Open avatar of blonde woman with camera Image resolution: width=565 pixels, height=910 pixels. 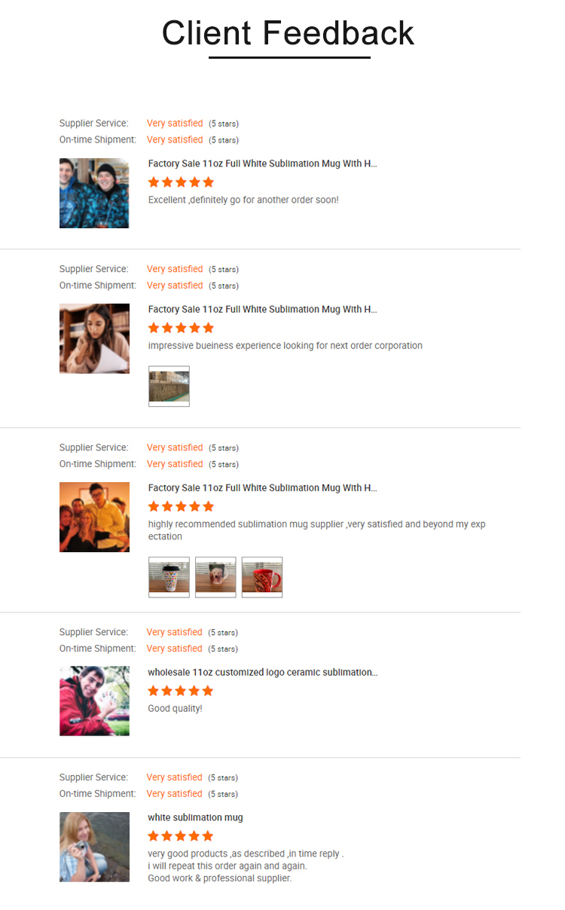94,847
